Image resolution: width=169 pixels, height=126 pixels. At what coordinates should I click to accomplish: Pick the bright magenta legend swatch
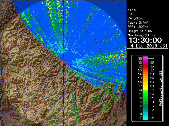(x=145, y=59)
